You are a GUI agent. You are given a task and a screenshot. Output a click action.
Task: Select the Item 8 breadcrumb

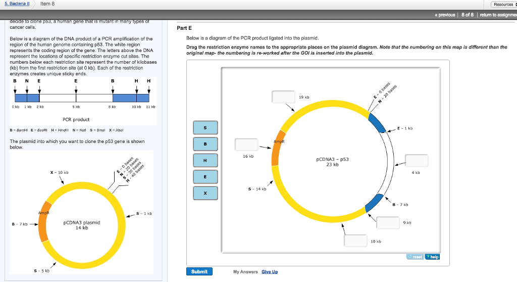(47, 4)
